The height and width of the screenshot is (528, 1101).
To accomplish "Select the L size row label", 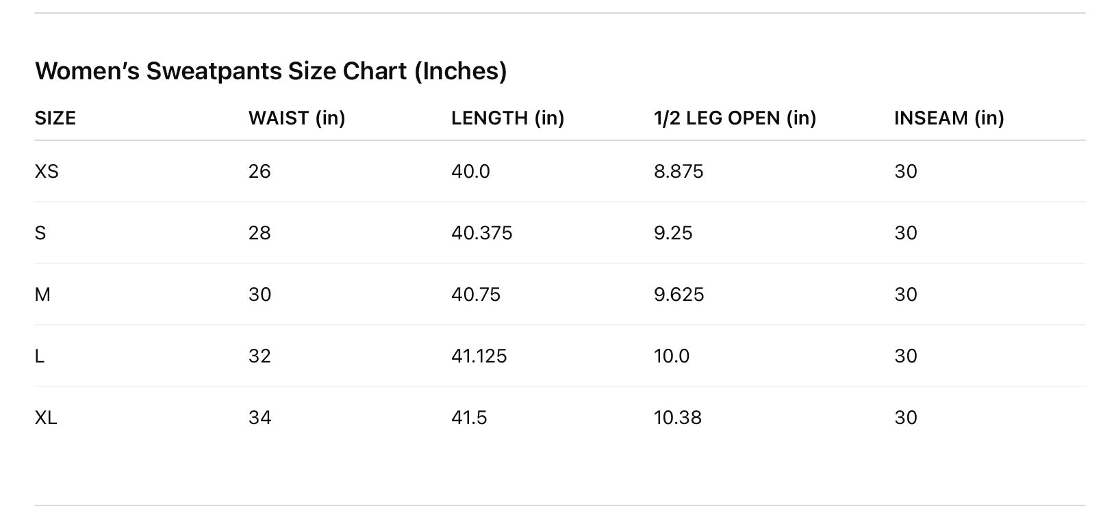I will (x=40, y=356).
